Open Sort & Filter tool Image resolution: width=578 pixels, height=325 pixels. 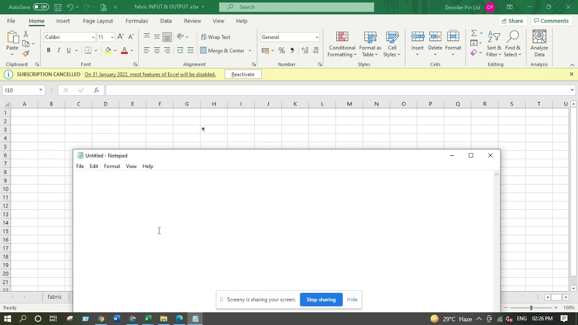[x=494, y=44]
